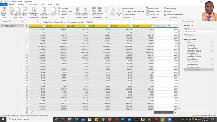Switch to the Transform tab

pyautogui.click(x=21, y=5)
